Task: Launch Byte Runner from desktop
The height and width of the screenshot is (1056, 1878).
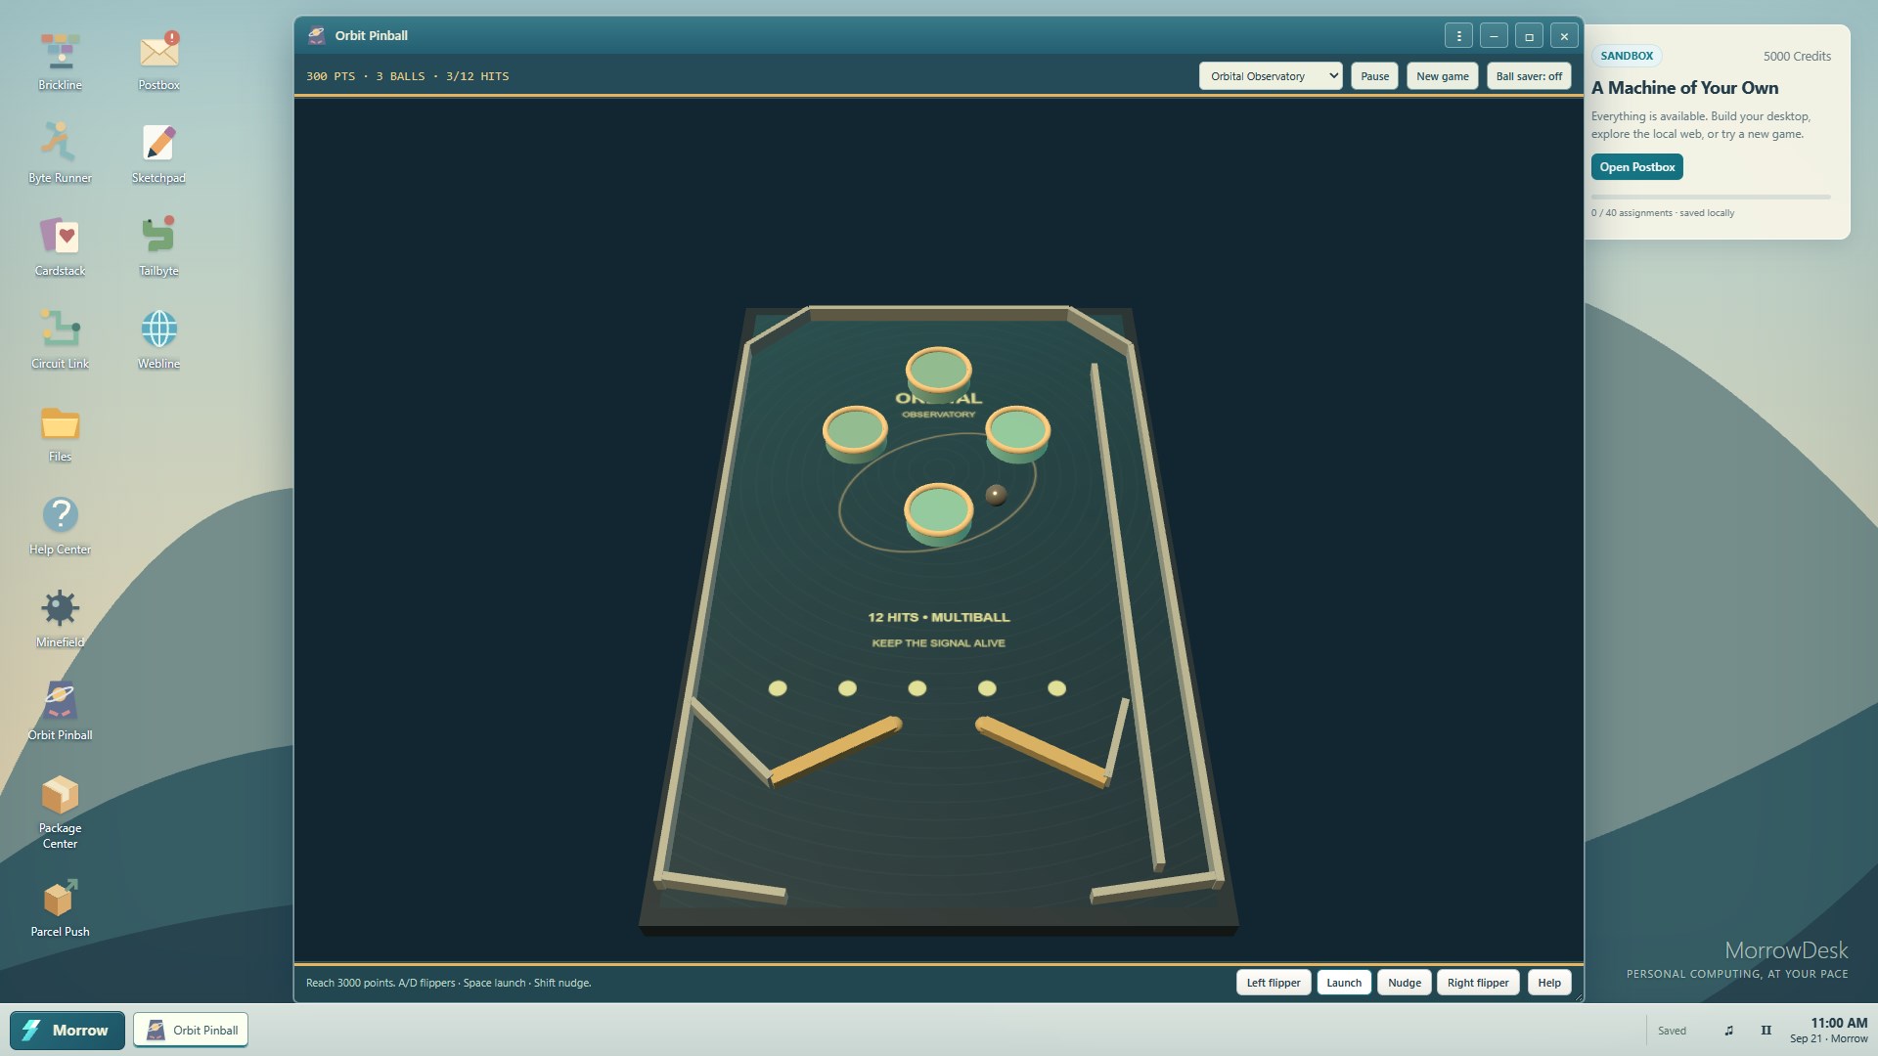Action: coord(60,154)
